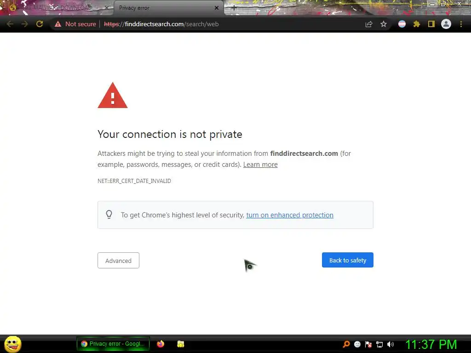Viewport: 471px width, 353px height.
Task: Open the smiley face start button
Action: [x=12, y=344]
